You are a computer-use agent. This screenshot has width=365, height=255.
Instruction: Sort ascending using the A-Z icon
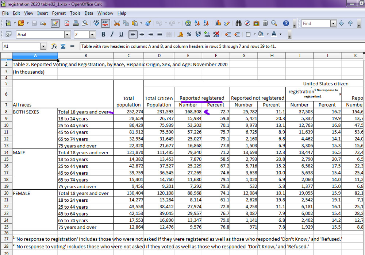pos(197,23)
